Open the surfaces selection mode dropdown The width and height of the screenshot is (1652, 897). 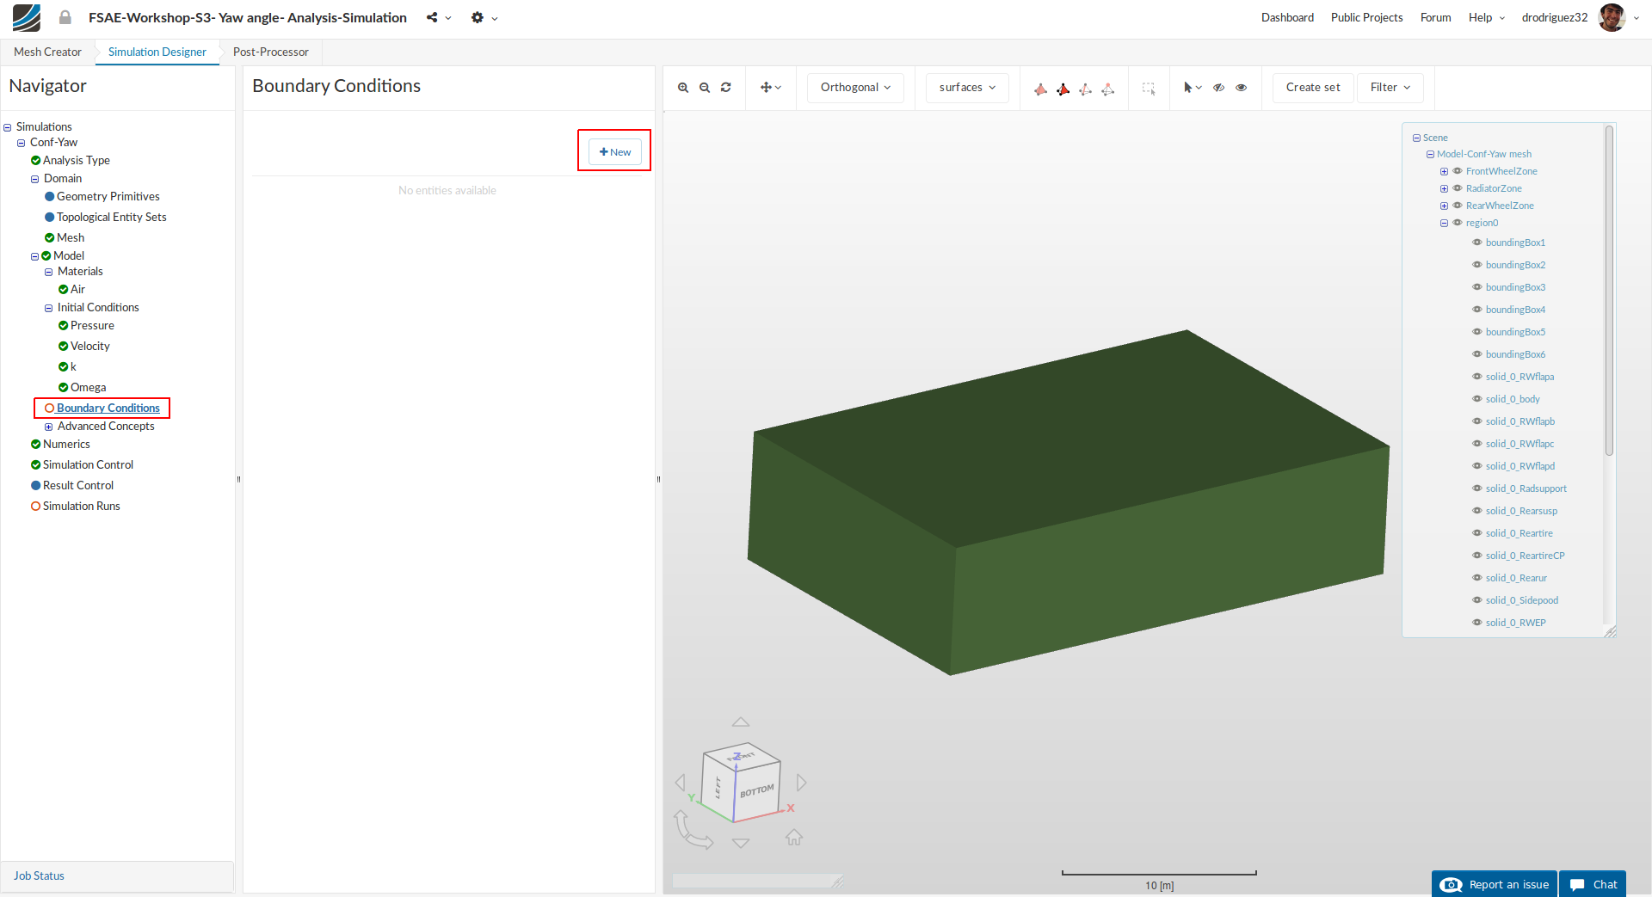pyautogui.click(x=967, y=88)
